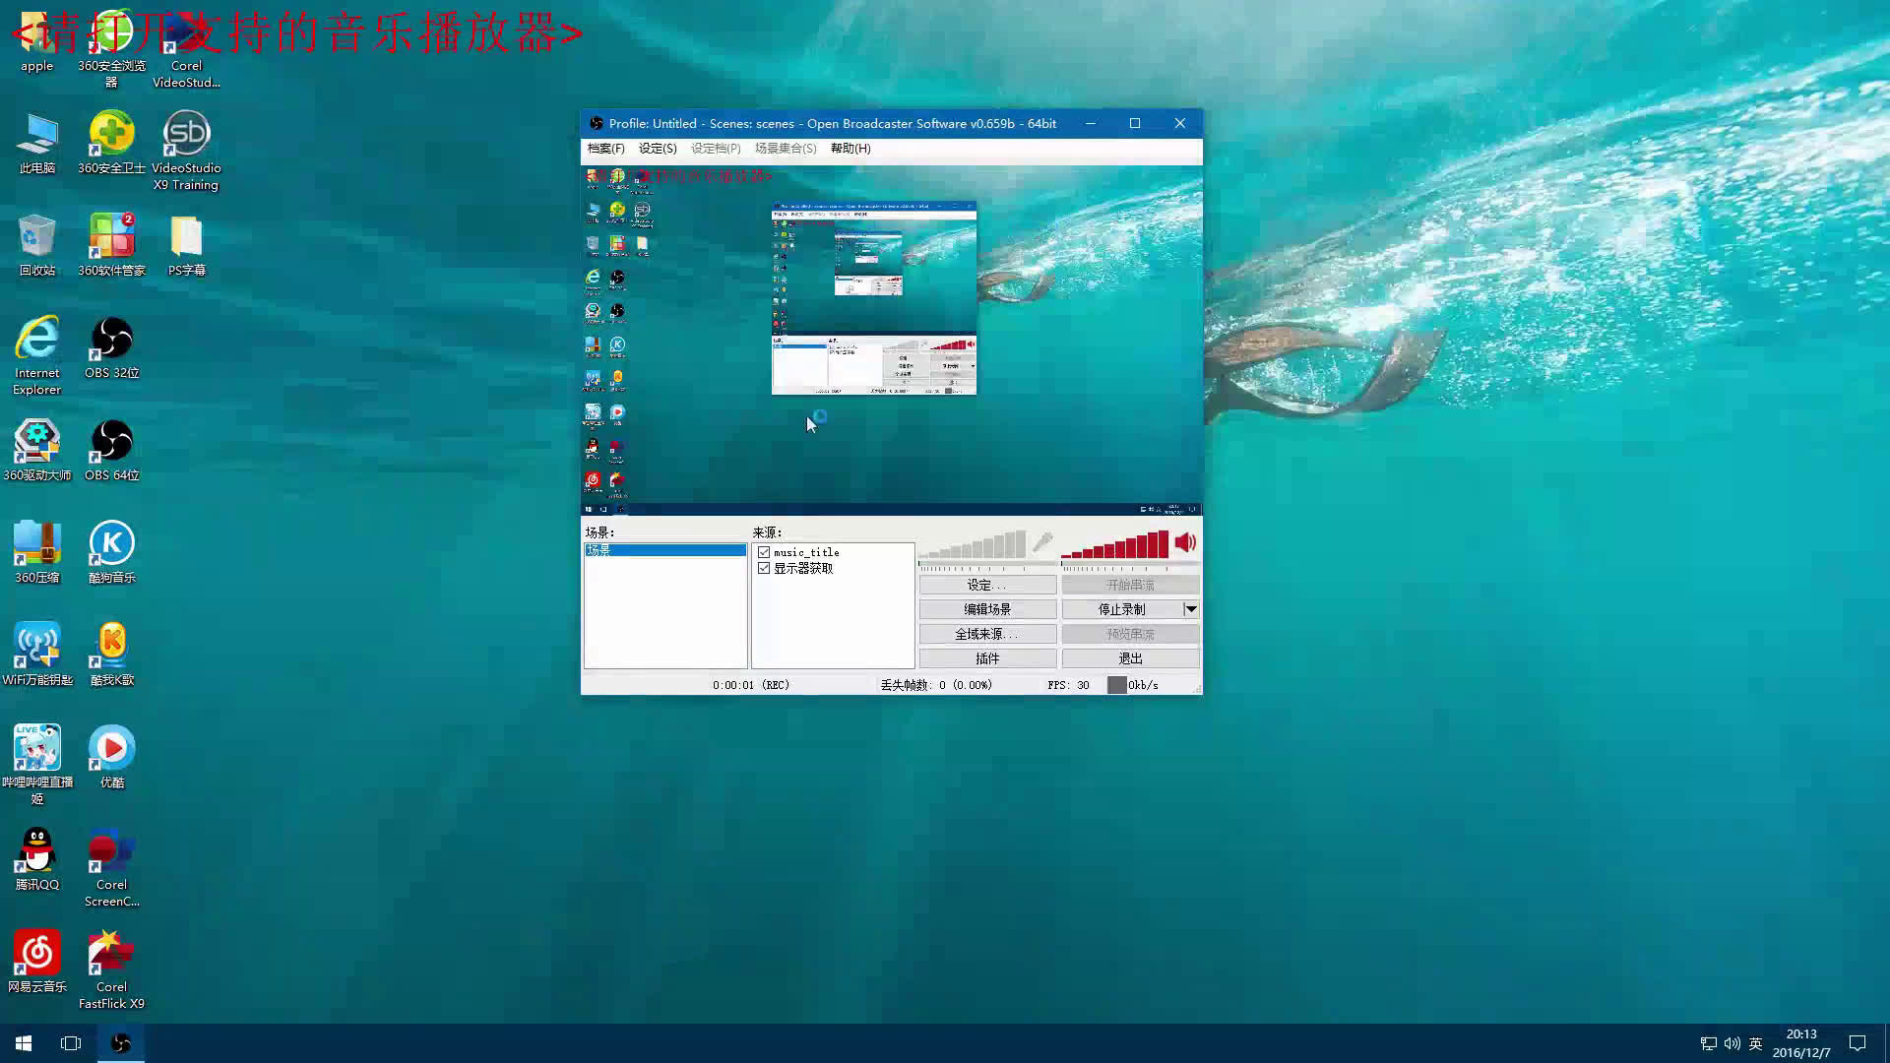
Task: Open the 帮助(H) menu
Action: tap(850, 149)
